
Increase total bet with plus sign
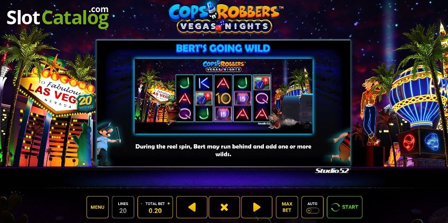[x=168, y=203]
